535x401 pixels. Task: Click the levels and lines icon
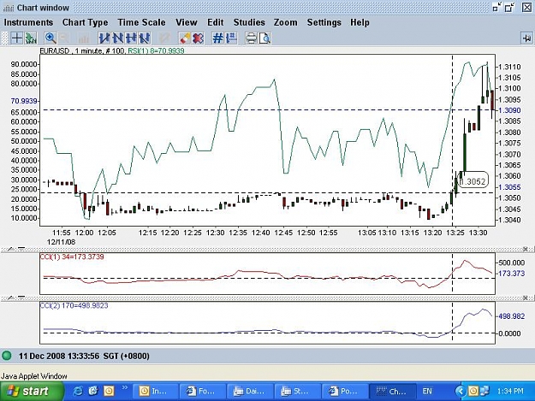pyautogui.click(x=231, y=38)
